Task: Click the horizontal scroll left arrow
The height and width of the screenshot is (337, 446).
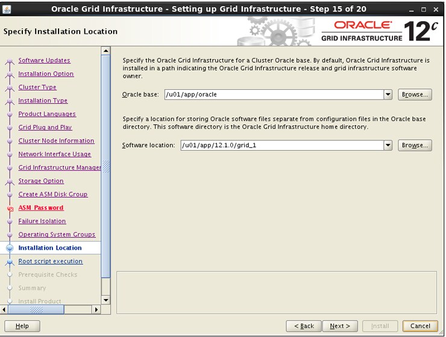Action: pos(4,309)
